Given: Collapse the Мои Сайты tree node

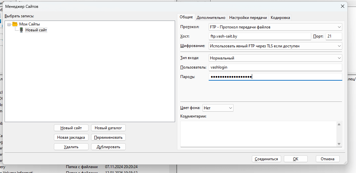Looking at the screenshot, I should tap(9, 24).
